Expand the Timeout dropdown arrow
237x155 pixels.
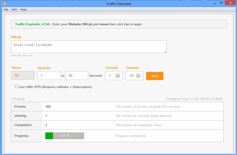(138, 75)
